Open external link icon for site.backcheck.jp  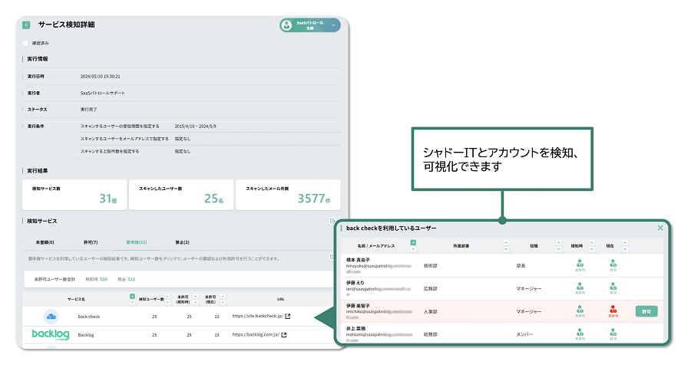[x=287, y=316]
